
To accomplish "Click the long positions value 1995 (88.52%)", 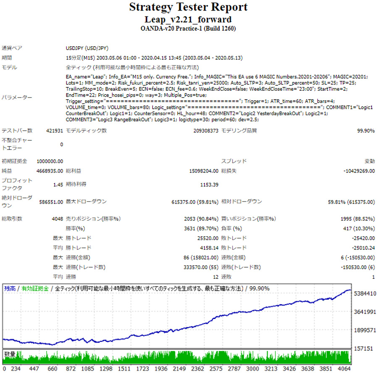I will click(357, 219).
